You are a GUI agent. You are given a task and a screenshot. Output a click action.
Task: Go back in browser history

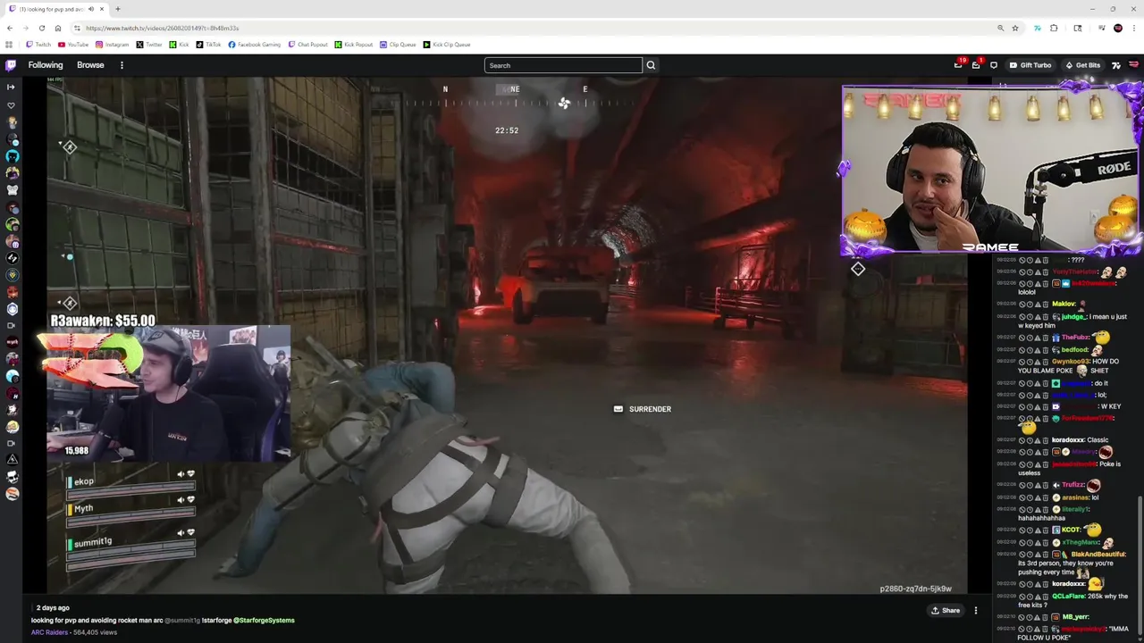click(x=10, y=28)
